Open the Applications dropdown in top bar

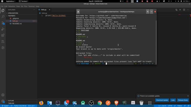pos(11,1)
